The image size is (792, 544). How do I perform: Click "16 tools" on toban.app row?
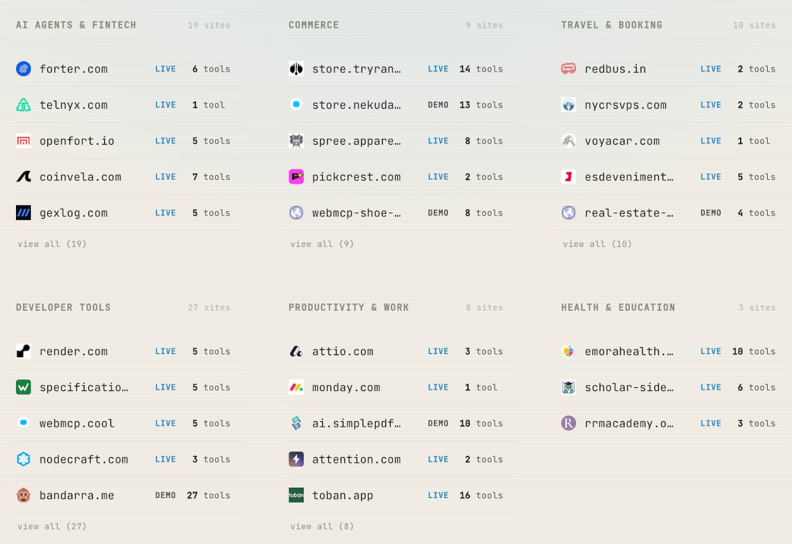(481, 495)
